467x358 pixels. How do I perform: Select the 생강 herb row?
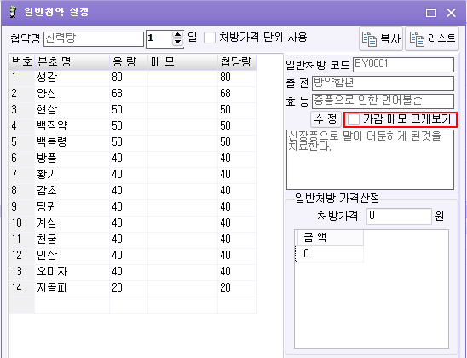tap(133, 78)
